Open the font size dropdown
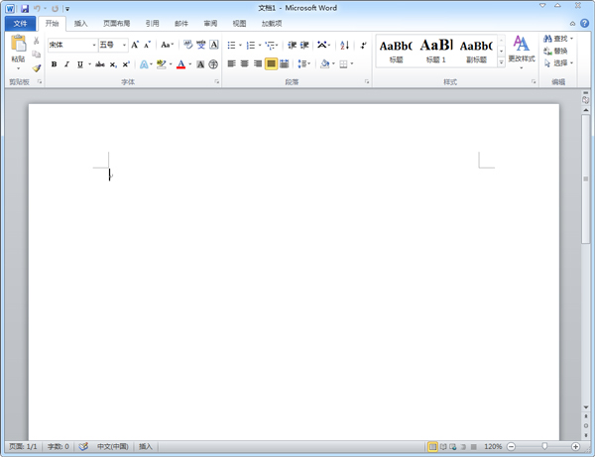Screen dimensions: 595x457 tap(124, 46)
